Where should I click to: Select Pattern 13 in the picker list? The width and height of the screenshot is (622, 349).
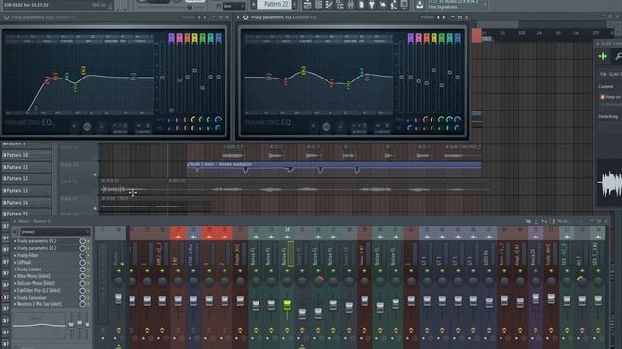tap(26, 190)
